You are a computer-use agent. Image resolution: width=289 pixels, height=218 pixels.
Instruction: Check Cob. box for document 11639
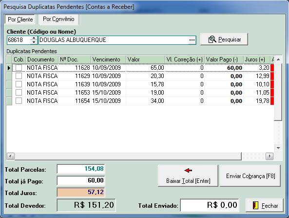(x=19, y=84)
